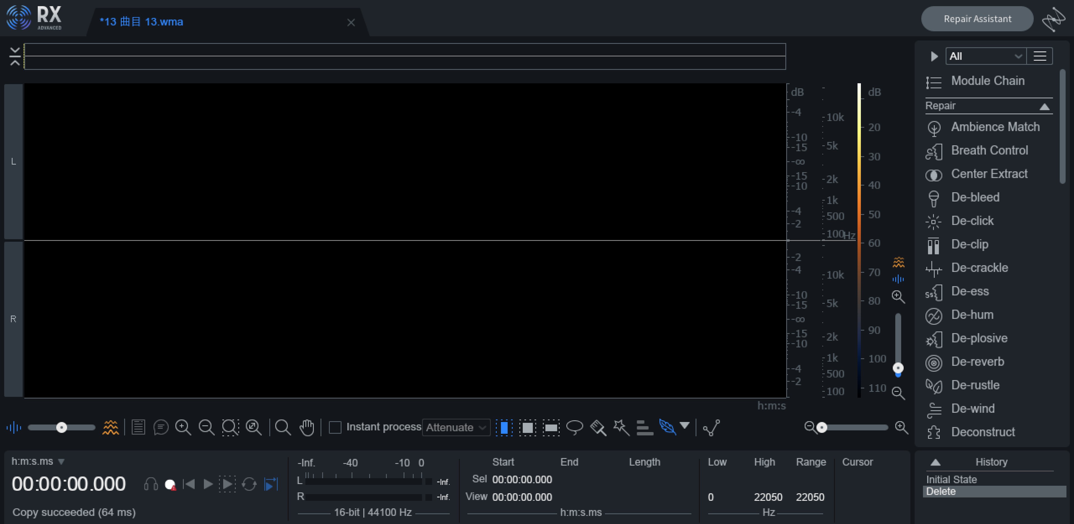Click the Zoom to selection icon
The width and height of the screenshot is (1074, 524).
pyautogui.click(x=230, y=427)
